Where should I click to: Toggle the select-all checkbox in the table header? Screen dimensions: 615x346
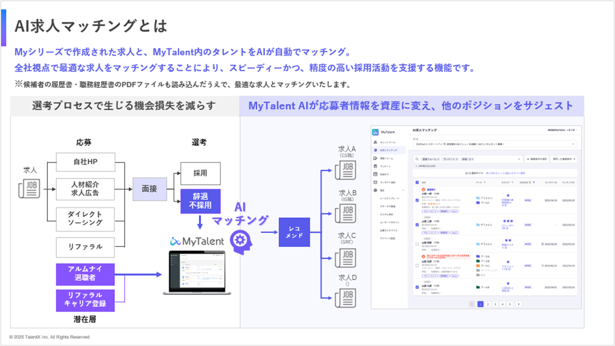tap(417, 182)
